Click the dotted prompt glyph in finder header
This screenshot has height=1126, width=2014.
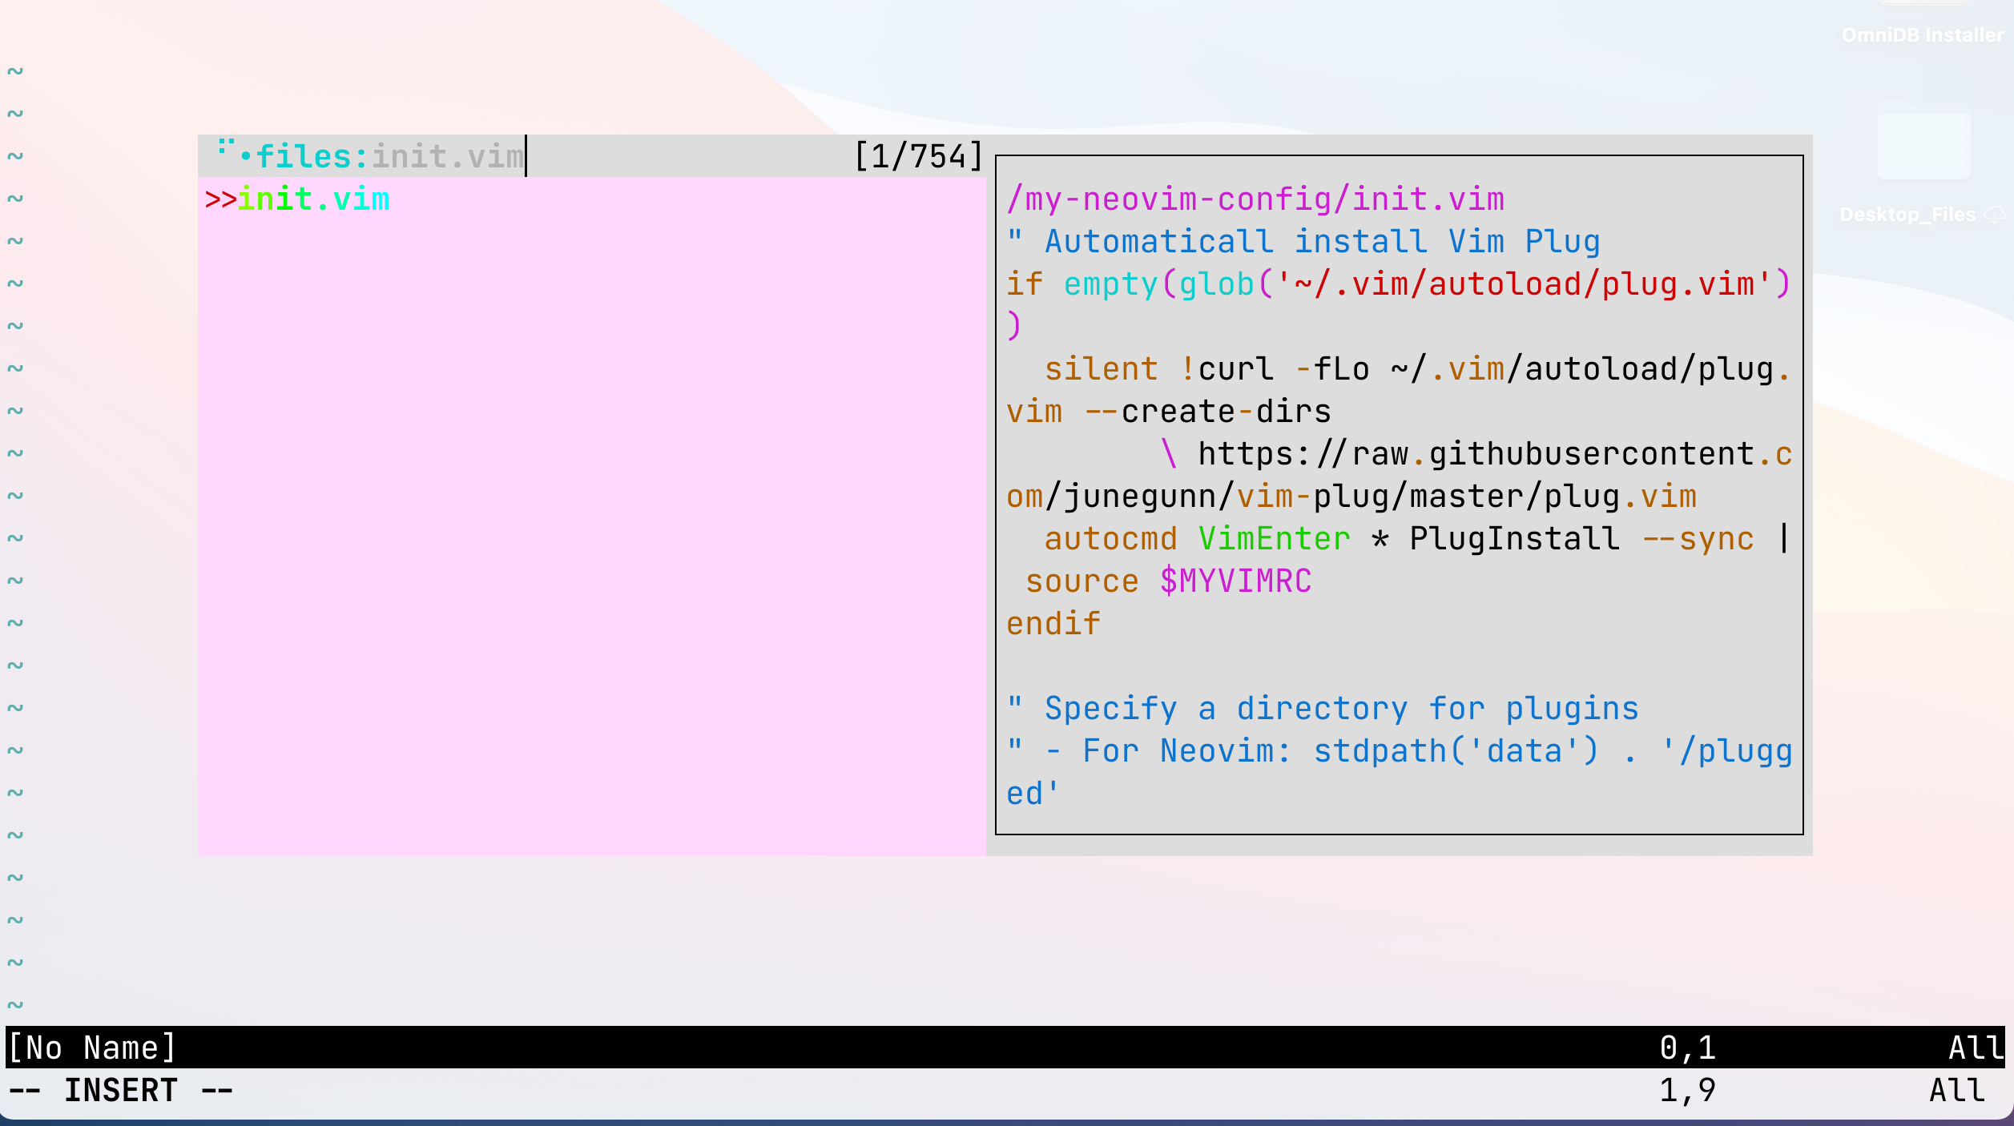[225, 147]
